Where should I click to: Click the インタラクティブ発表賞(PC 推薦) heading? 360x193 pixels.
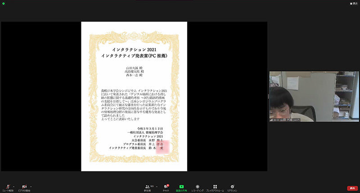click(x=134, y=56)
